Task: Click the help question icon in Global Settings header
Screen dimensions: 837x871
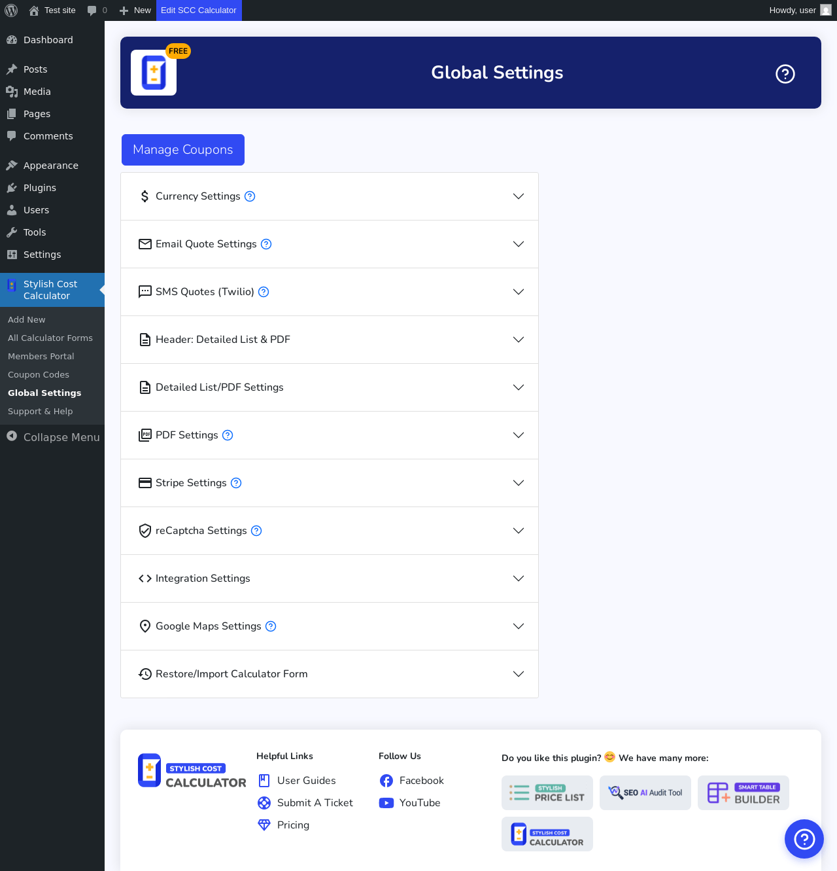Action: coord(785,74)
